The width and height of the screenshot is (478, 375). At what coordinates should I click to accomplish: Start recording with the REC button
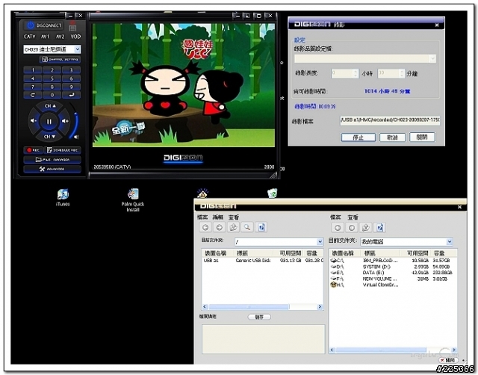click(x=33, y=150)
